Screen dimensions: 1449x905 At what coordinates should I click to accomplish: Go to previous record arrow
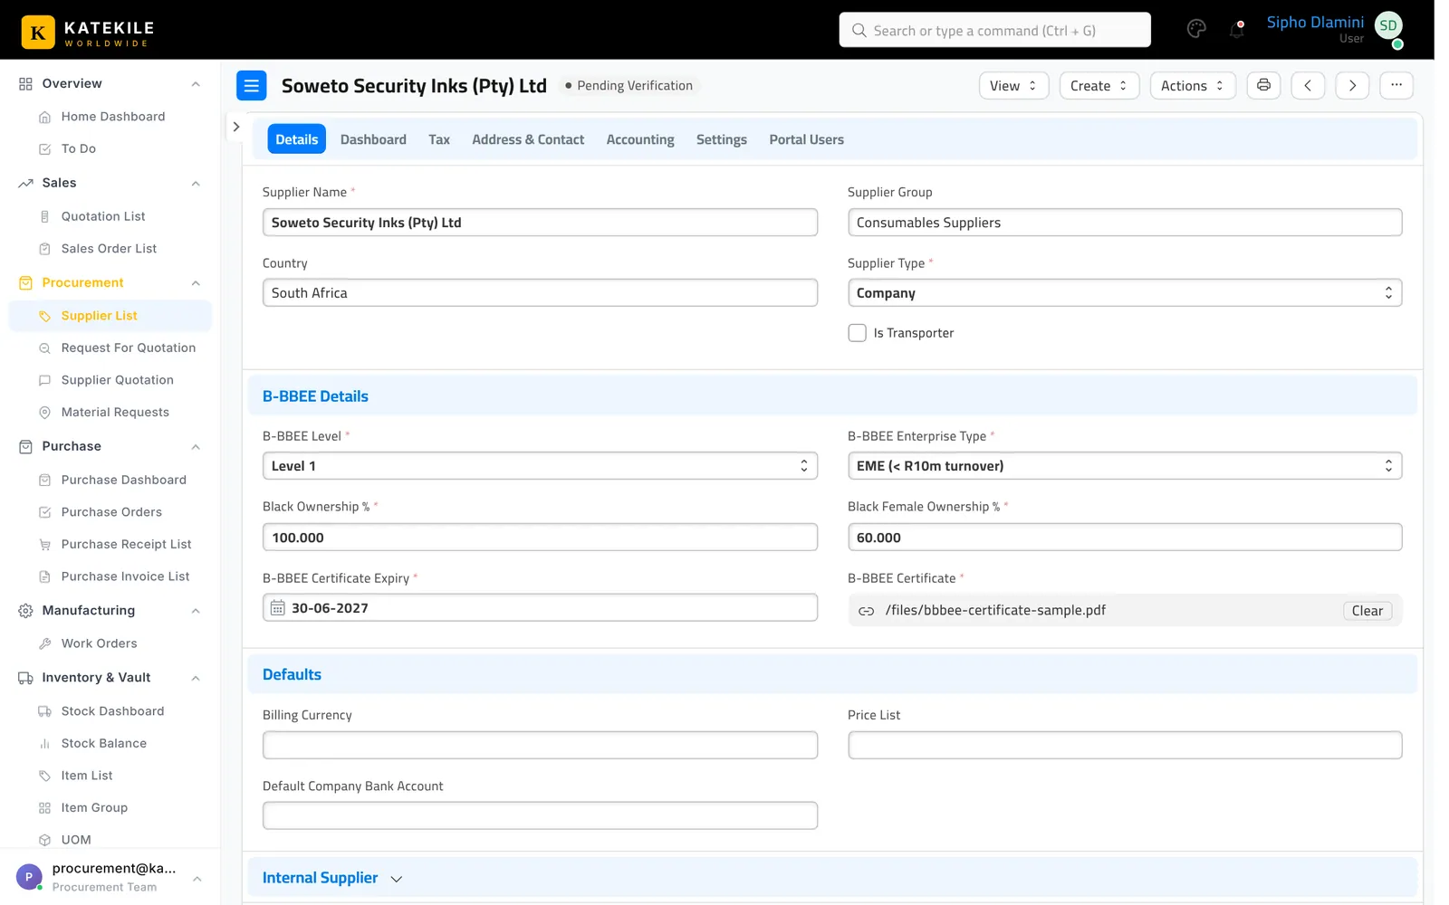[1308, 85]
